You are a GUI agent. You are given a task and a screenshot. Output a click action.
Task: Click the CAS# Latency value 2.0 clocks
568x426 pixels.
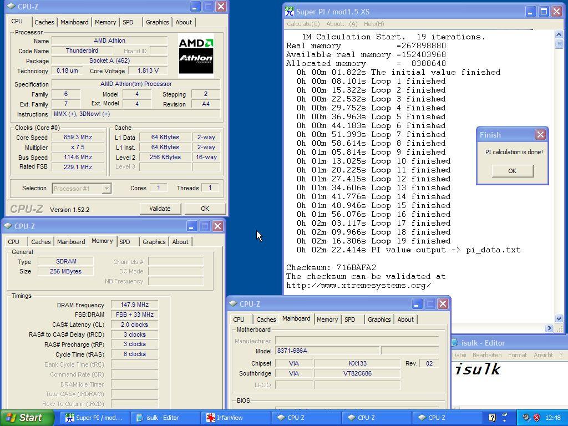(134, 324)
